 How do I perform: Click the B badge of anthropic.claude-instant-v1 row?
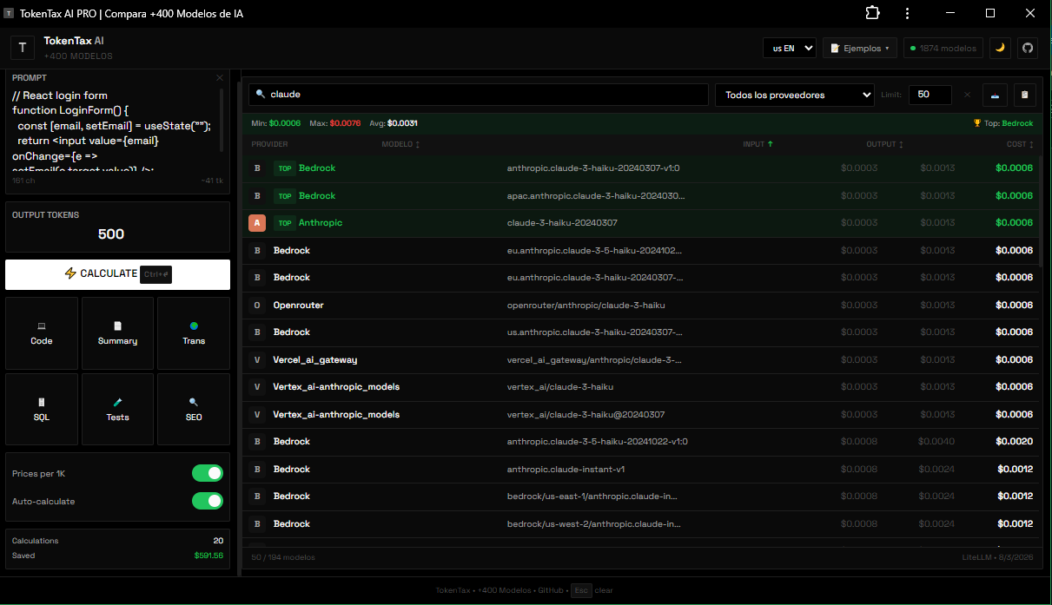(x=257, y=470)
